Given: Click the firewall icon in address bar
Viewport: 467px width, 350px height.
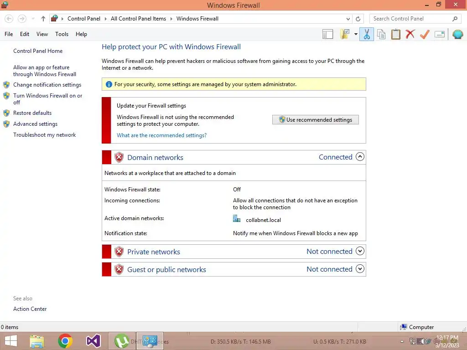Looking at the screenshot, I should coord(54,18).
